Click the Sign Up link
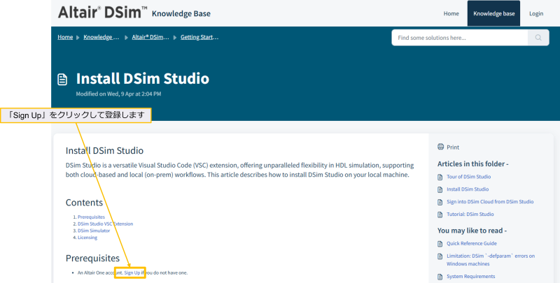560x283 pixels. pyautogui.click(x=132, y=273)
